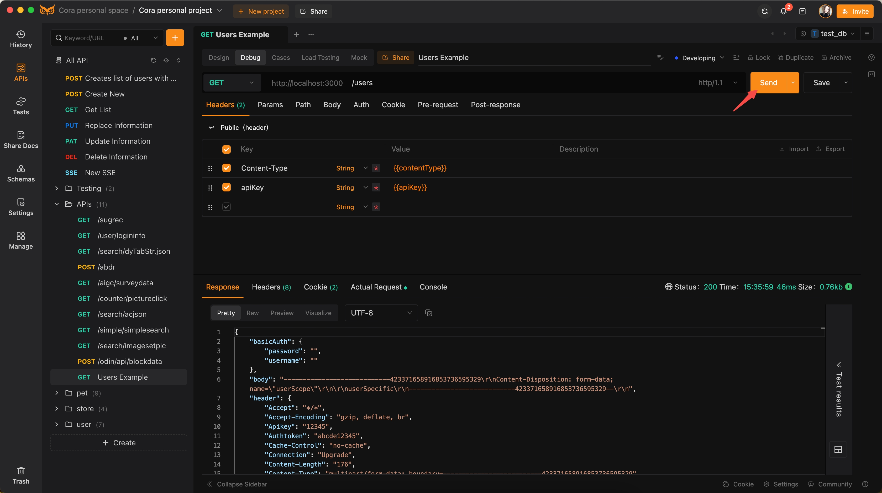Click the sync icon in top bar
Image resolution: width=882 pixels, height=493 pixels.
coord(765,11)
